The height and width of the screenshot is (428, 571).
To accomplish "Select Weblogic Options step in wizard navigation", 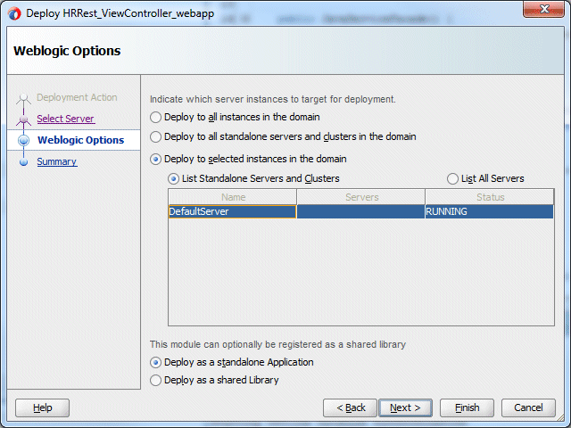I will pyautogui.click(x=80, y=140).
